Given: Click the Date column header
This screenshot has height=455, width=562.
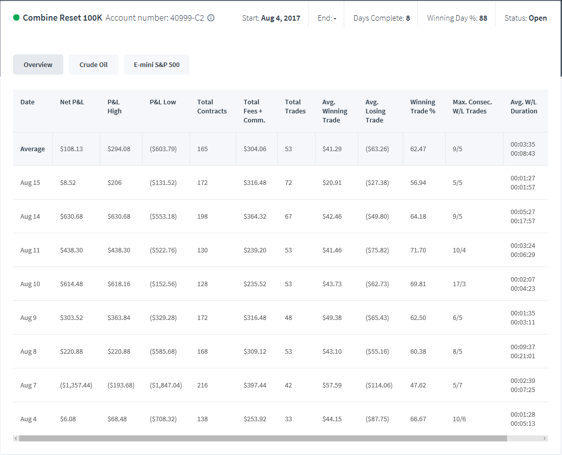Looking at the screenshot, I should 27,102.
